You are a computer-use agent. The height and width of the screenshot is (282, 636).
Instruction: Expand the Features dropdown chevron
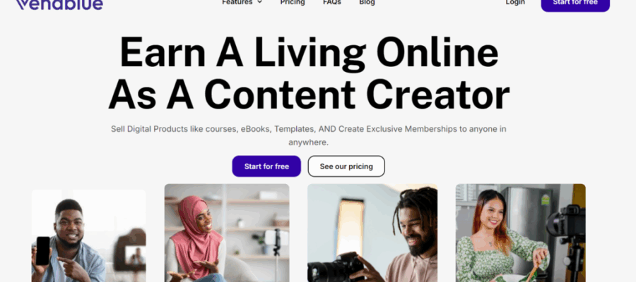pyautogui.click(x=259, y=2)
